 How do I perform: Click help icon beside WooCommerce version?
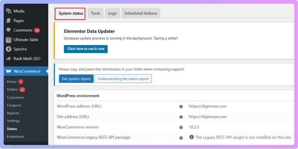(x=181, y=127)
